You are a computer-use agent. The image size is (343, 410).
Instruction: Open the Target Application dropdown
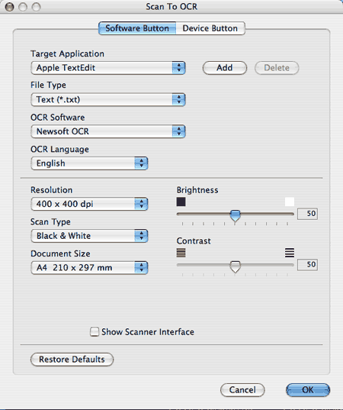point(108,68)
